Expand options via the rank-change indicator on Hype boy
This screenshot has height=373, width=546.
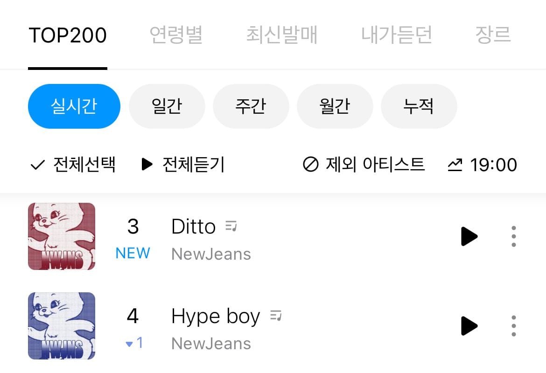click(132, 343)
